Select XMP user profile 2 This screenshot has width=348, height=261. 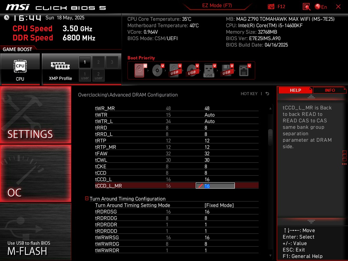(98, 75)
